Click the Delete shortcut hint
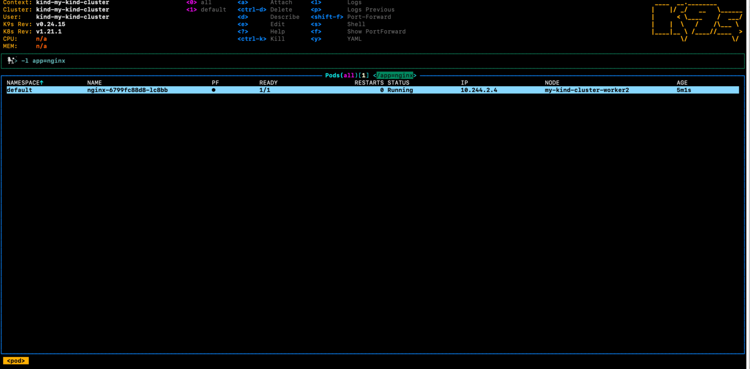This screenshot has width=750, height=369. 265,10
